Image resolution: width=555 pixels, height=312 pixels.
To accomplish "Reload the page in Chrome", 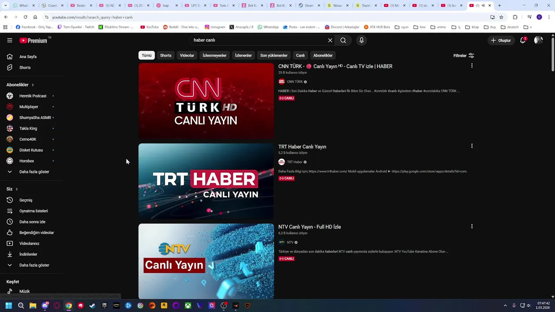I will [25, 17].
